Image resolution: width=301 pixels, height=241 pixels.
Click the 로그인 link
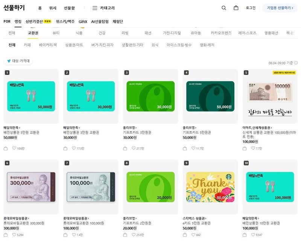(x=251, y=8)
